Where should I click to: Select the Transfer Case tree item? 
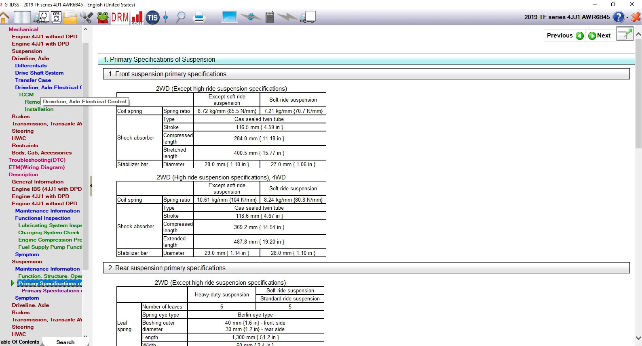(x=33, y=80)
